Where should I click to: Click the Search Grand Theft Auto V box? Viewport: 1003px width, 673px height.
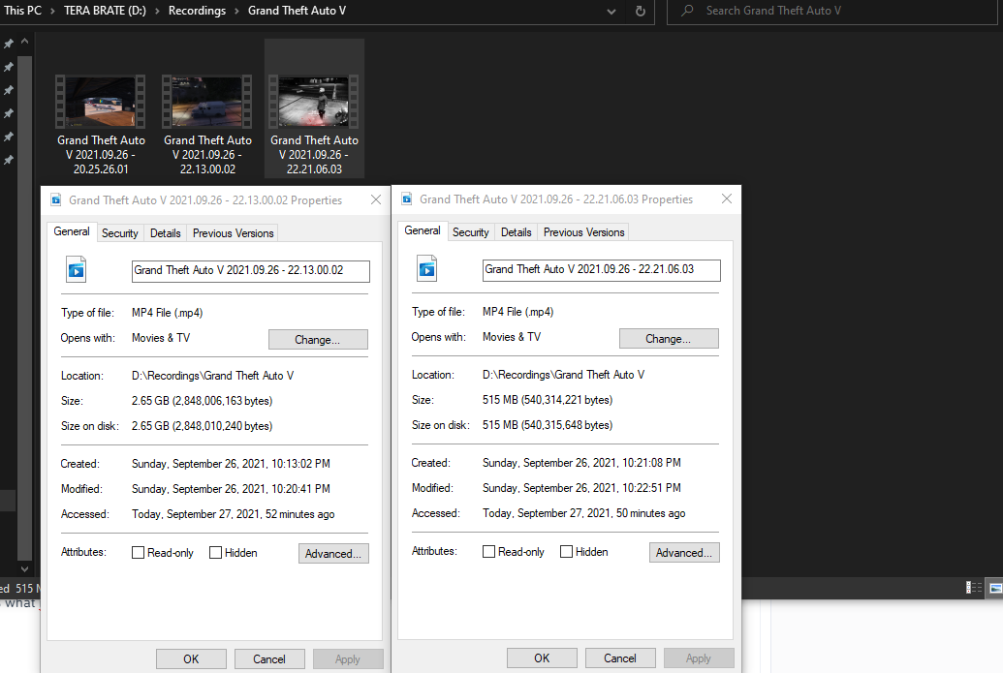tap(834, 11)
